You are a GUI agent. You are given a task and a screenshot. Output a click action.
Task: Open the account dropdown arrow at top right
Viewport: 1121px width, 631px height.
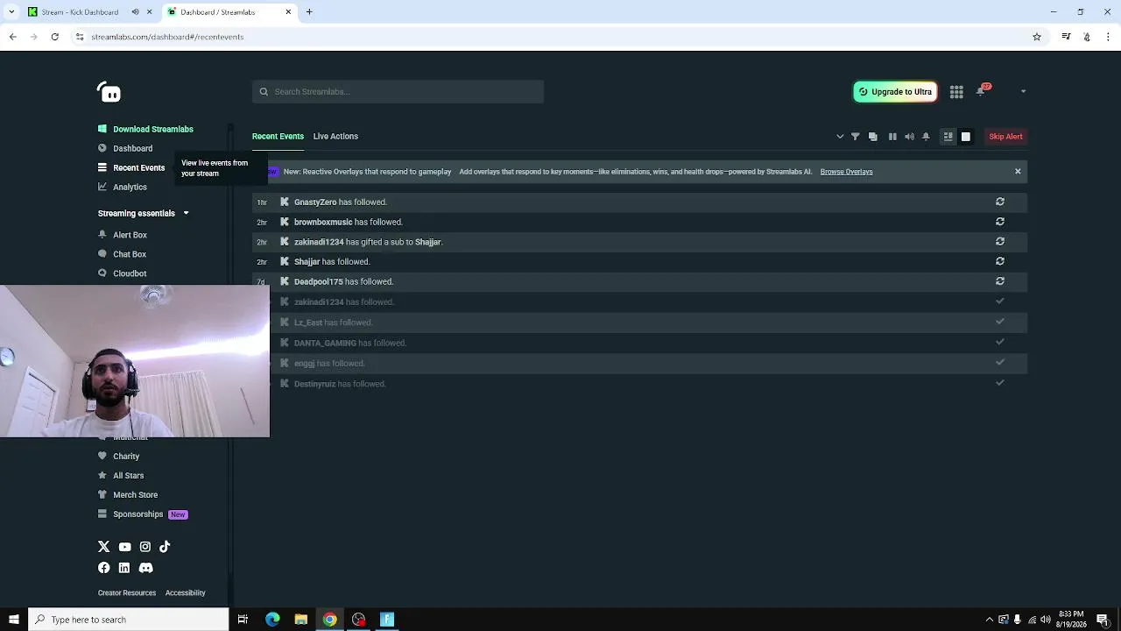pos(1023,91)
